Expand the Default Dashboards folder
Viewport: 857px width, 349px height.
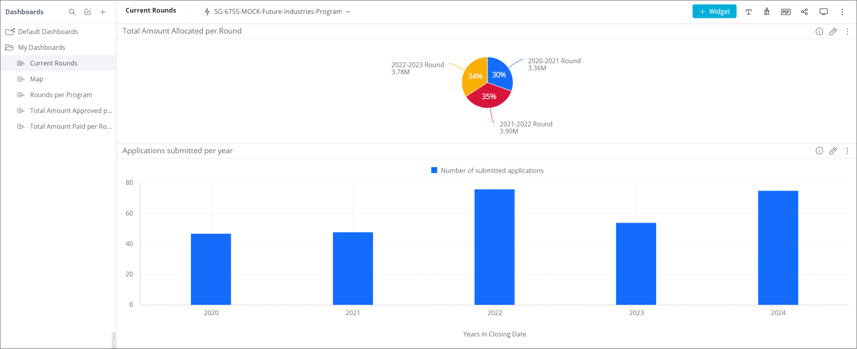pos(48,31)
